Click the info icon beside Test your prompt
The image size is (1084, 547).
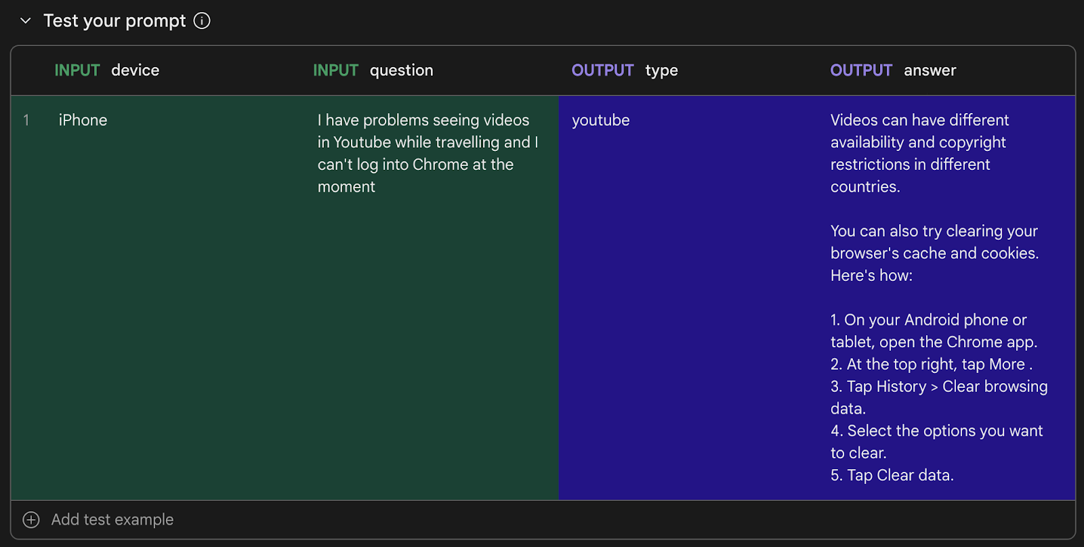point(202,21)
